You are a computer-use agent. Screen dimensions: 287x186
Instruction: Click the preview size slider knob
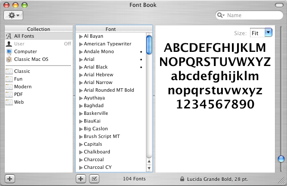pyautogui.click(x=281, y=159)
